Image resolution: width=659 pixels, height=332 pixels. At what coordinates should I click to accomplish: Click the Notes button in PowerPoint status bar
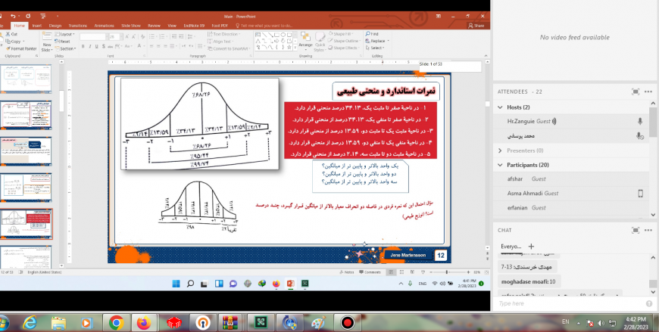click(347, 272)
